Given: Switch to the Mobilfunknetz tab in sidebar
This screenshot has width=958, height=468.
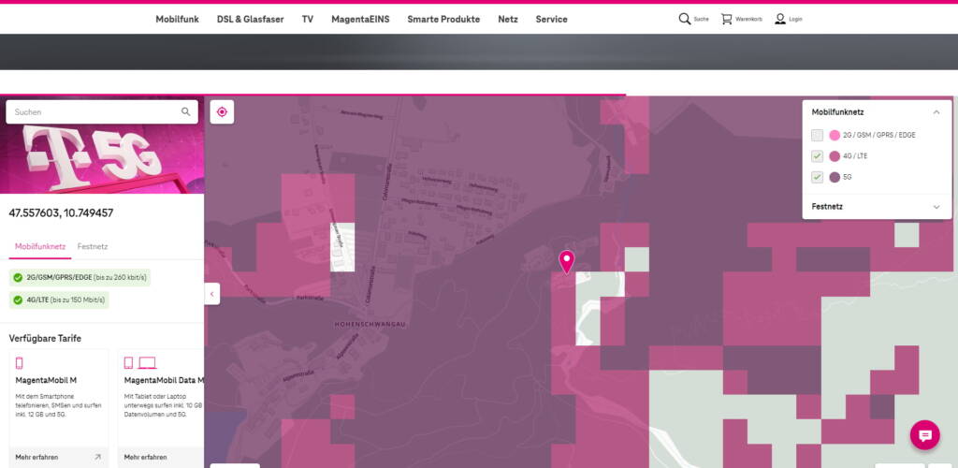Looking at the screenshot, I should 40,247.
